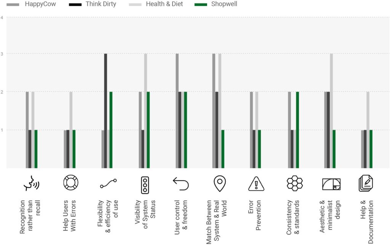Viewport: 390px width, 246px height.
Task: Click the lifebuoy Help Users With Errors icon
Action: tap(71, 183)
